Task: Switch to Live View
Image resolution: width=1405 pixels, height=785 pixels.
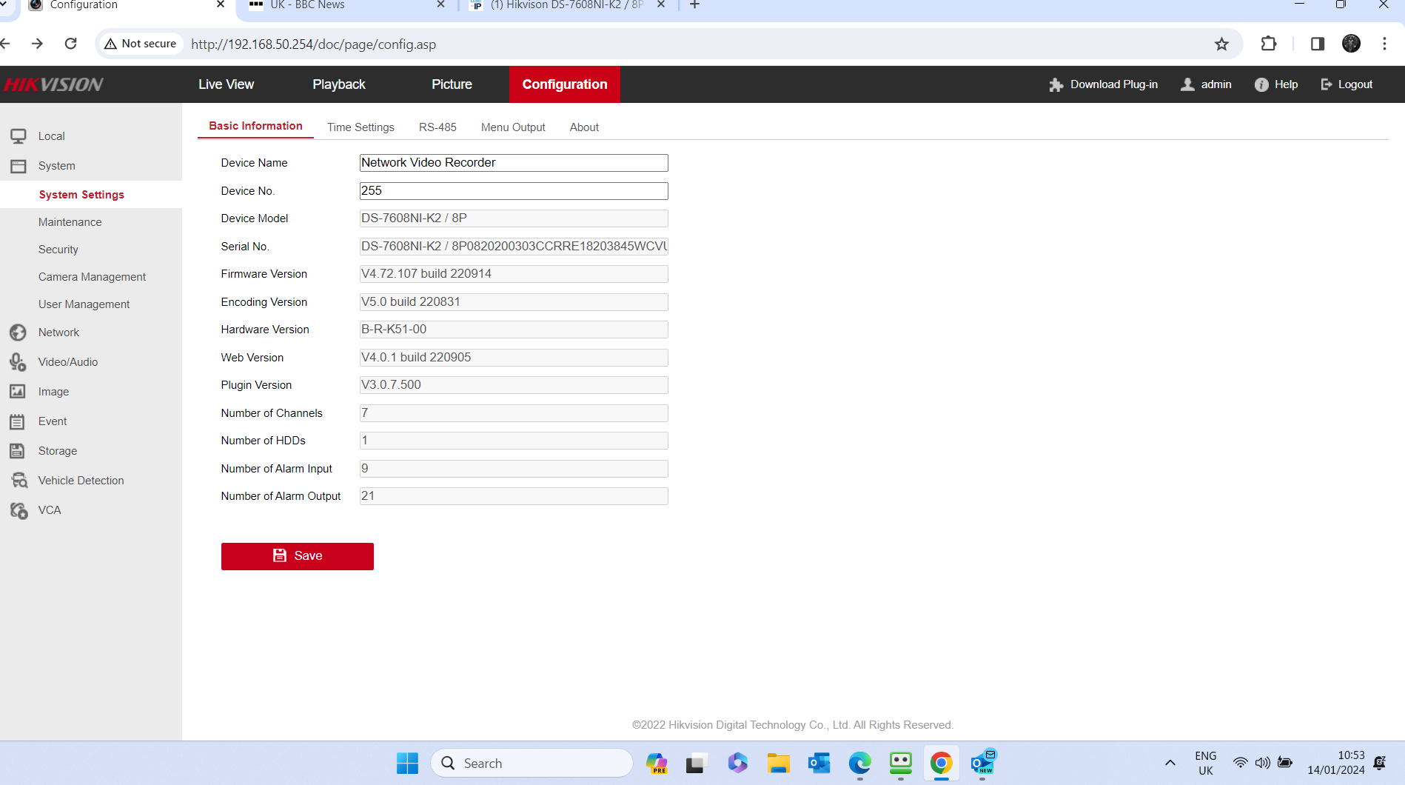Action: (x=226, y=84)
